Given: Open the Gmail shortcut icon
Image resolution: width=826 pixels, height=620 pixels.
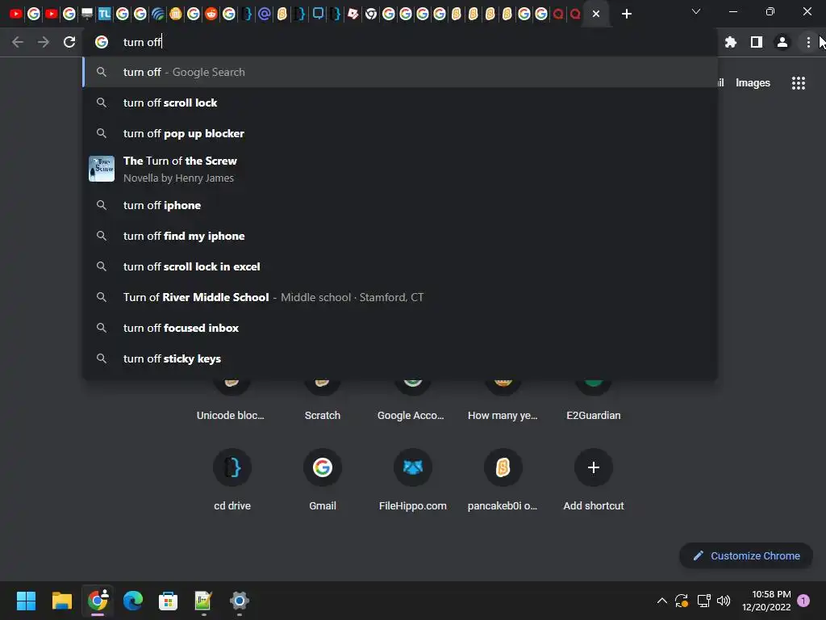Looking at the screenshot, I should (323, 467).
